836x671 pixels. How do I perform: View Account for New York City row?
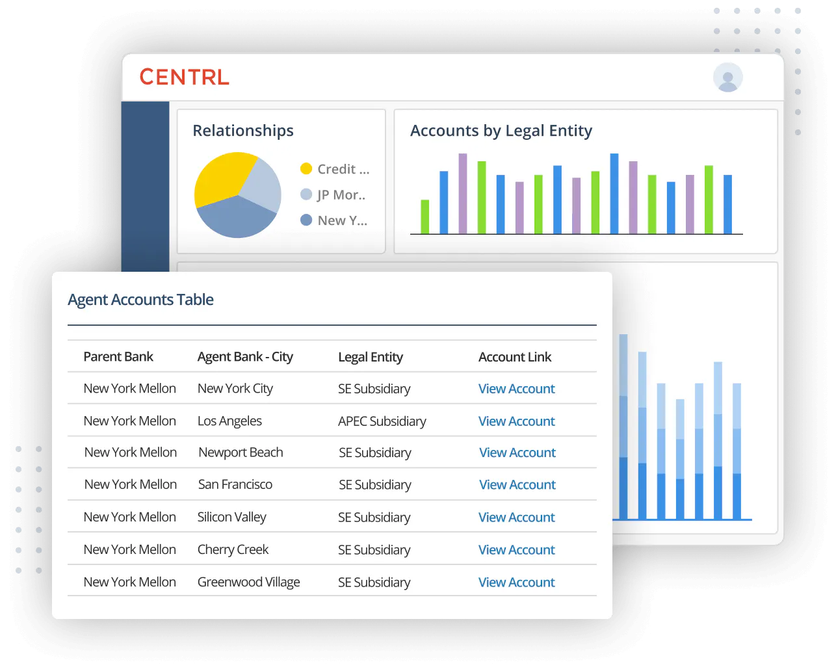(x=516, y=388)
